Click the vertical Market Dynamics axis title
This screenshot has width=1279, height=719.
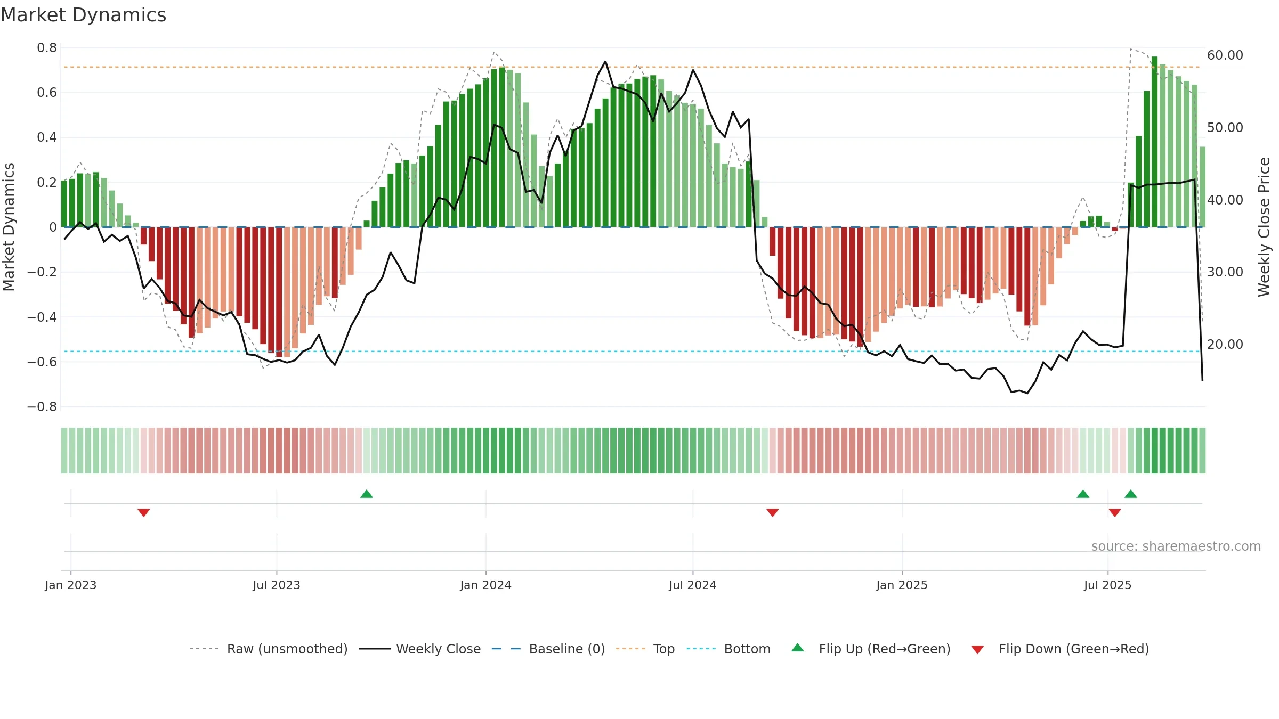(x=9, y=227)
